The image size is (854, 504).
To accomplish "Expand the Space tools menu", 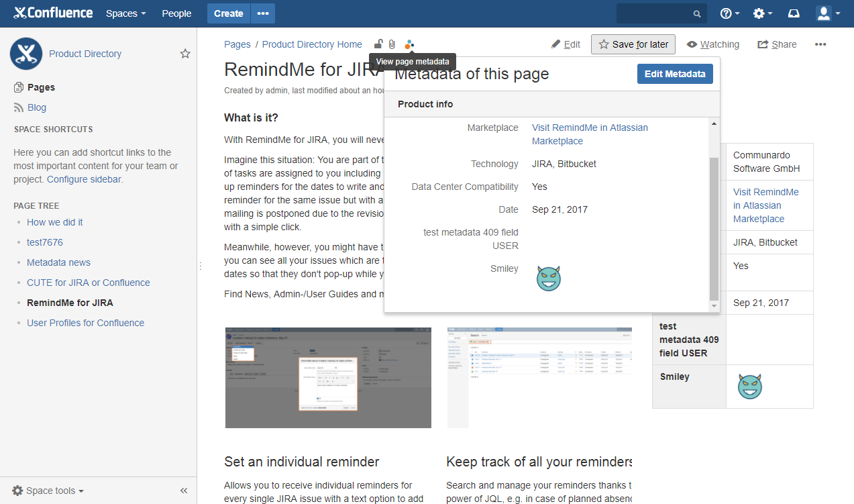I will [x=48, y=491].
